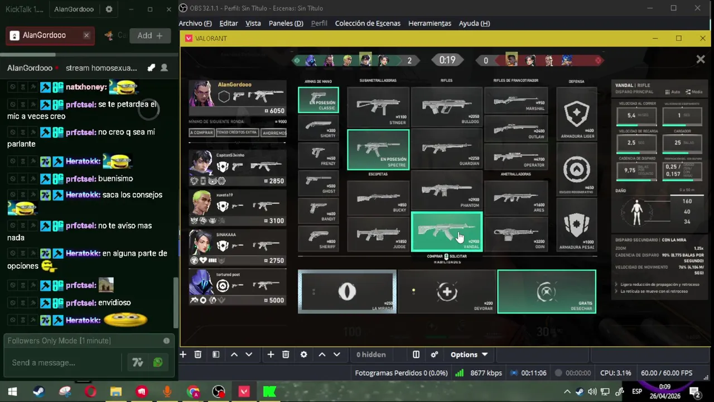Open OBS Editar menu
714x402 pixels.
(229, 23)
